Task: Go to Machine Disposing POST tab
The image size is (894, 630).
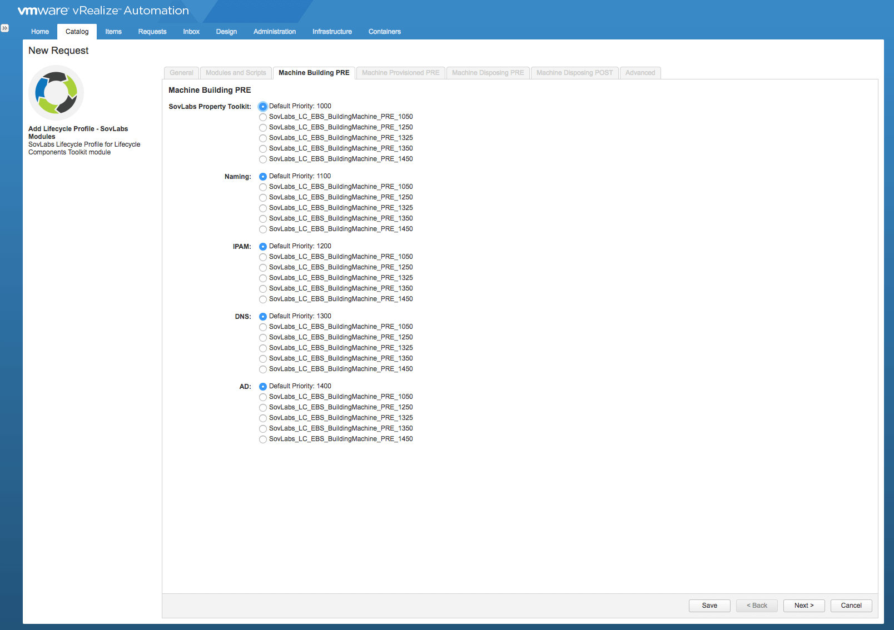Action: (574, 73)
